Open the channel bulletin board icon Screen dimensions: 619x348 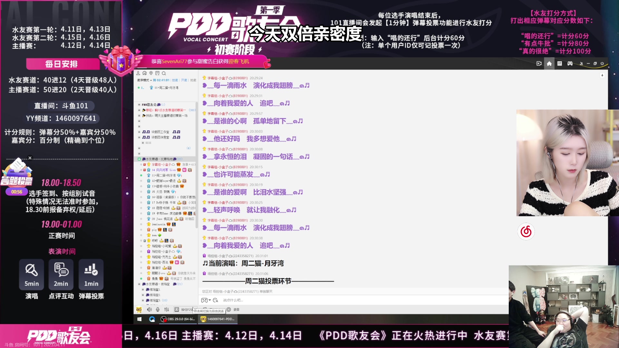pyautogui.click(x=157, y=73)
